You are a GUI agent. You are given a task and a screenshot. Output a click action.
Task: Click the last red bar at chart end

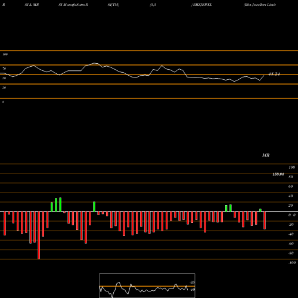tap(265, 221)
